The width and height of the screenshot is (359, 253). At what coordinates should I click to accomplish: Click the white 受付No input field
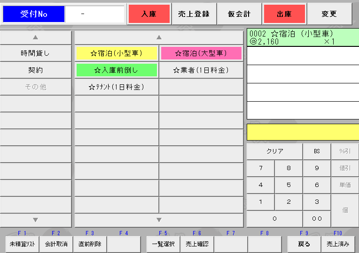94,14
